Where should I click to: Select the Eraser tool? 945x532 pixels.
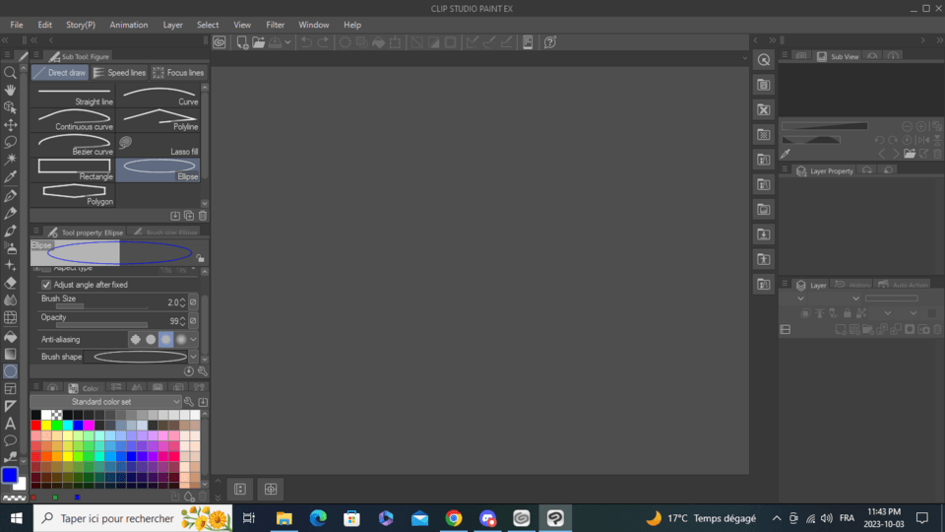coord(10,283)
